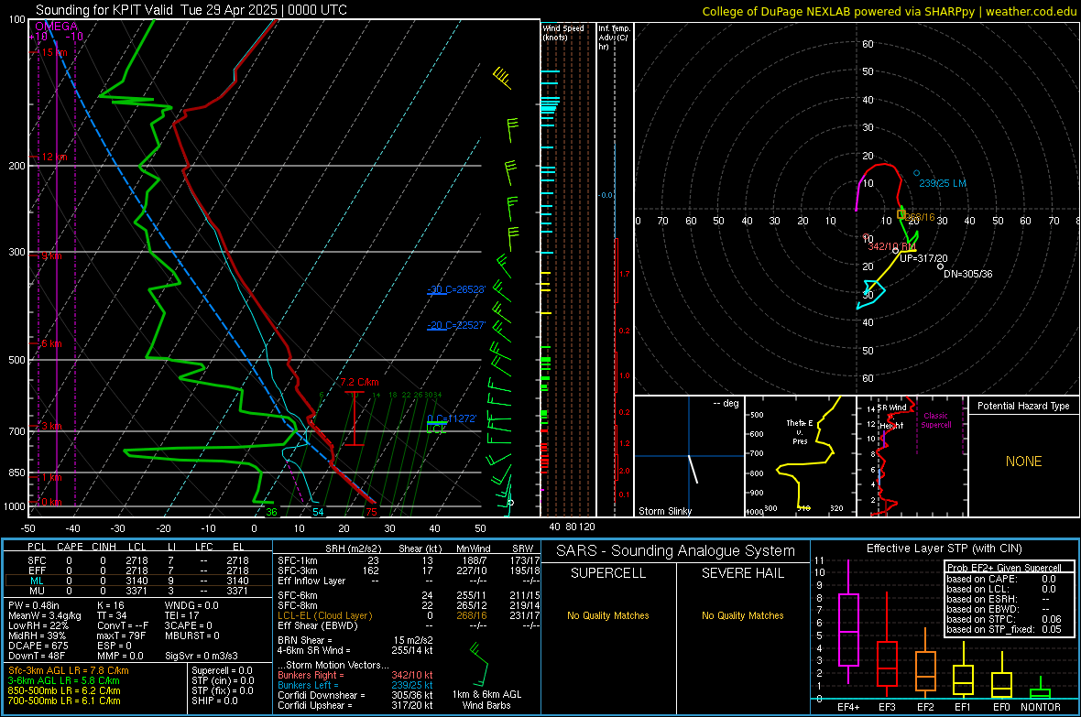The width and height of the screenshot is (1081, 717).
Task: Click 'No Quality Matches' under SUPERCELL
Action: click(x=608, y=615)
